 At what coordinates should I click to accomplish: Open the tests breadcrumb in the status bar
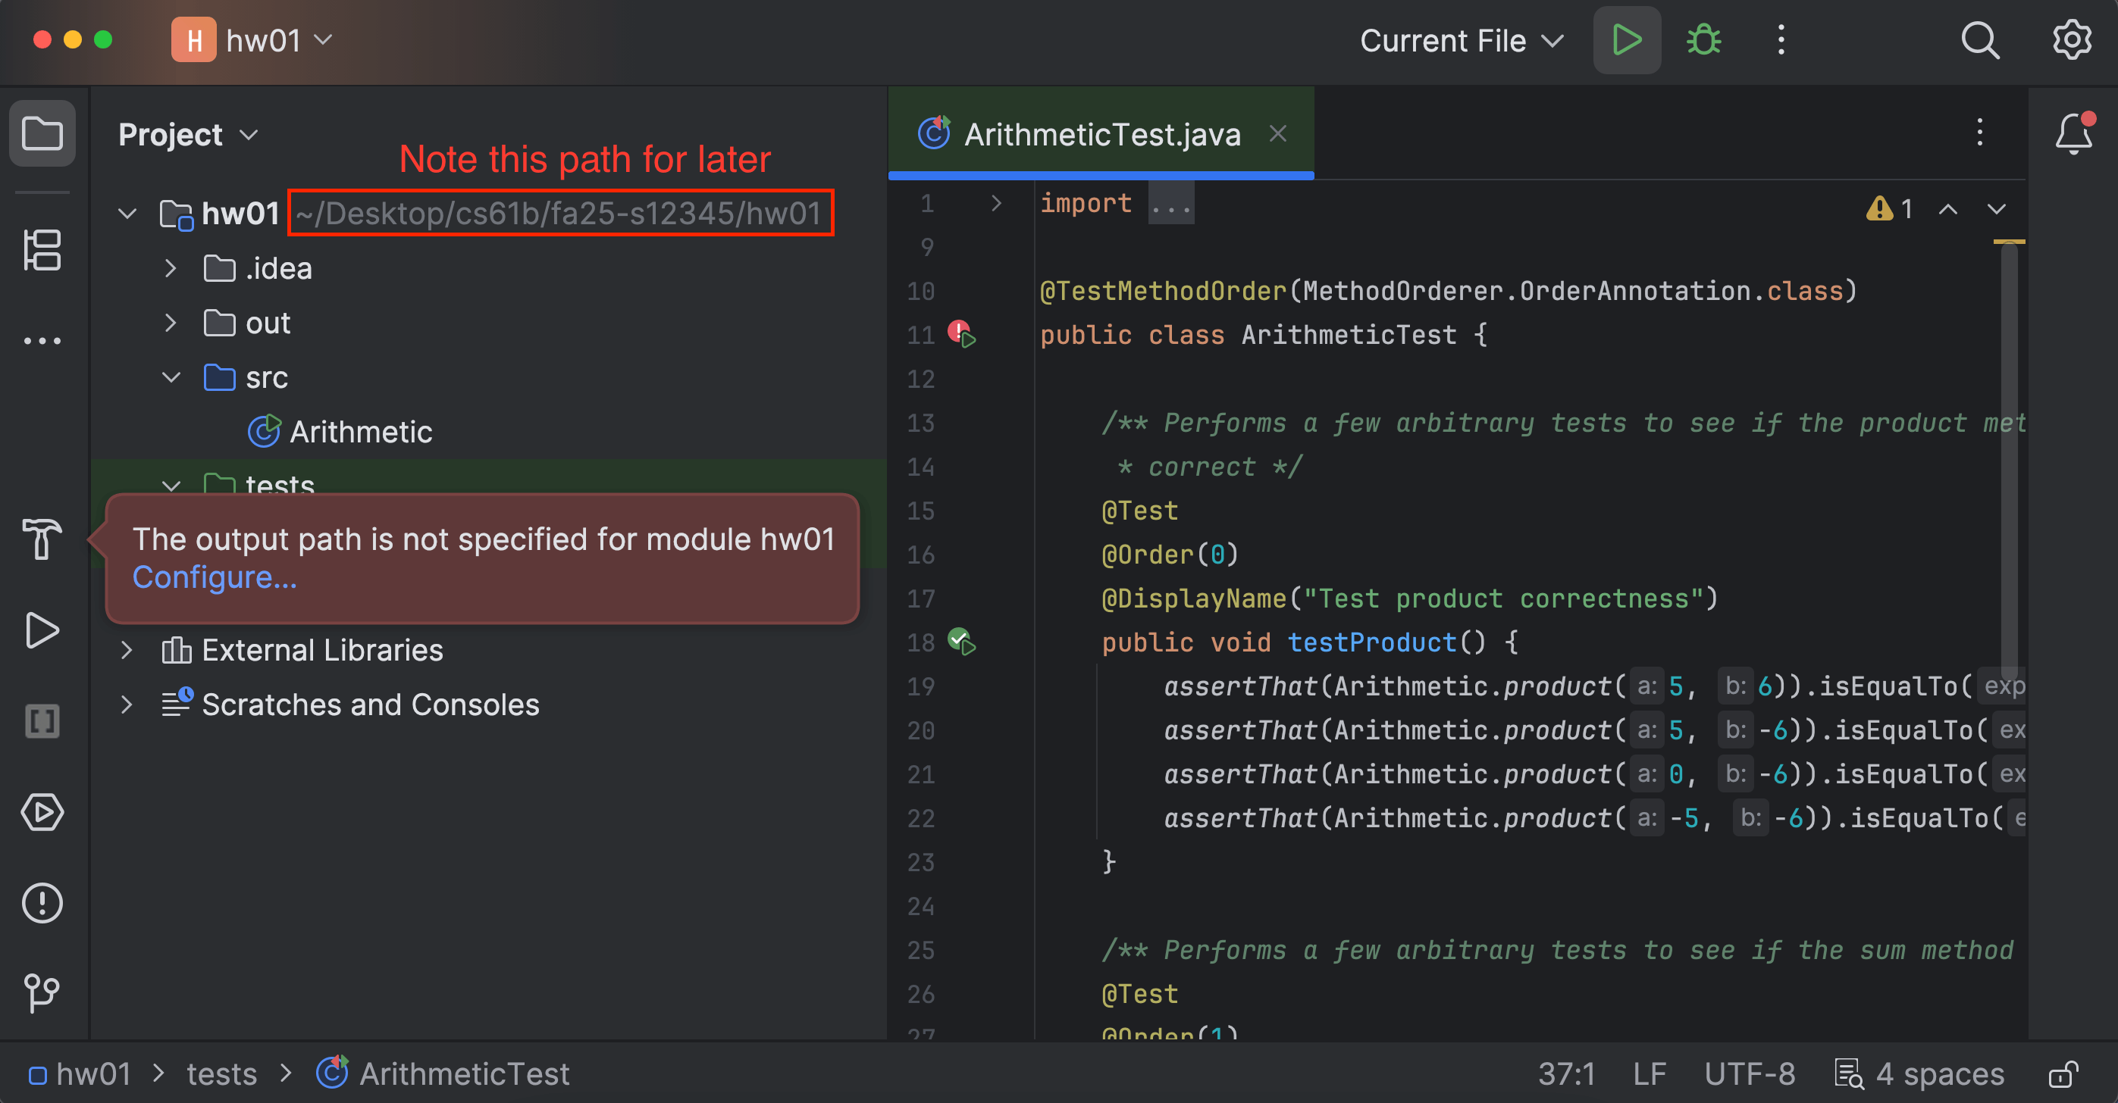click(221, 1073)
